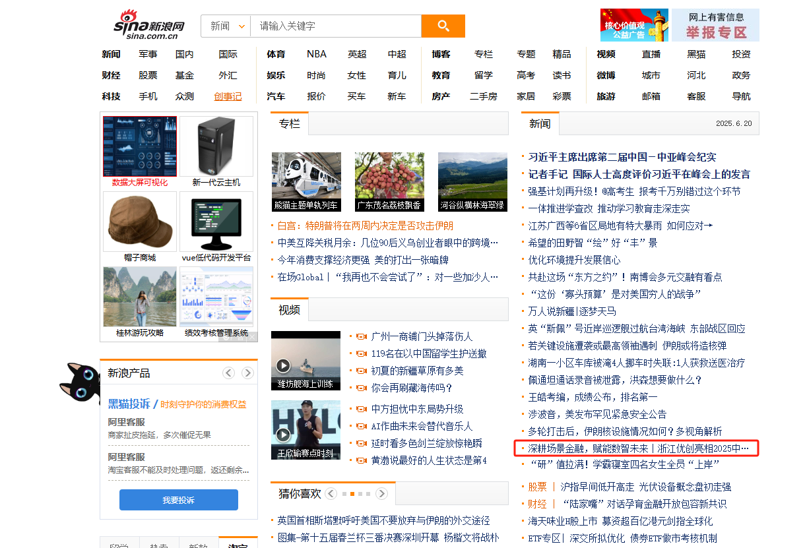Click video icon beside 你会再刷藏海传吗
Screen dimensions: 805x548
[361, 388]
